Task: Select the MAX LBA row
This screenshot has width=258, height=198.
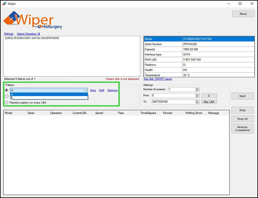Action: pos(199,60)
